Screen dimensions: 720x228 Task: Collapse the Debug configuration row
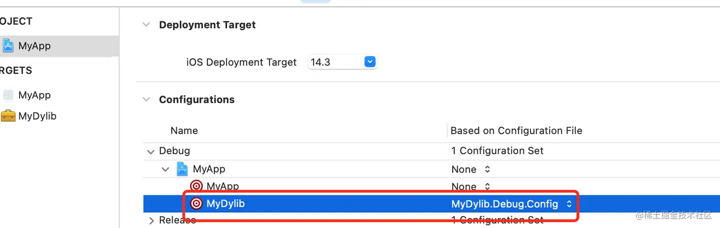pyautogui.click(x=151, y=152)
